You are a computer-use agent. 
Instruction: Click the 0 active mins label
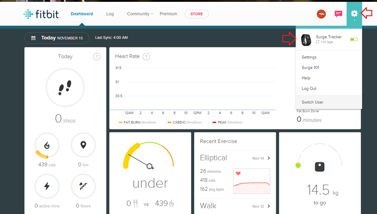(x=47, y=206)
